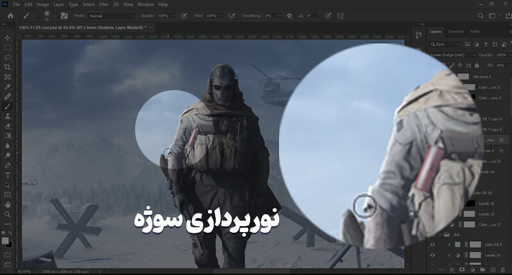This screenshot has height=275, width=512.
Task: Open smoothing options gear icon
Action: [289, 15]
